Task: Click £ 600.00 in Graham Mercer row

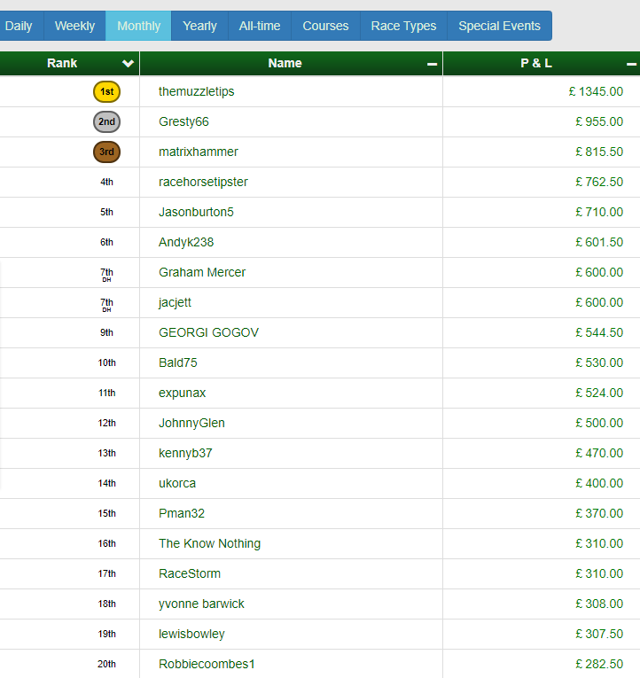Action: 599,272
